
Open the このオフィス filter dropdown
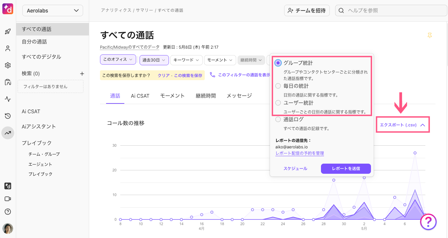(118, 59)
